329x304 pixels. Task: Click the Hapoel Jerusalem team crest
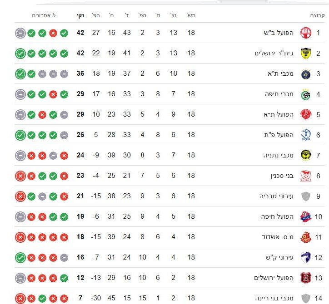[306, 277]
